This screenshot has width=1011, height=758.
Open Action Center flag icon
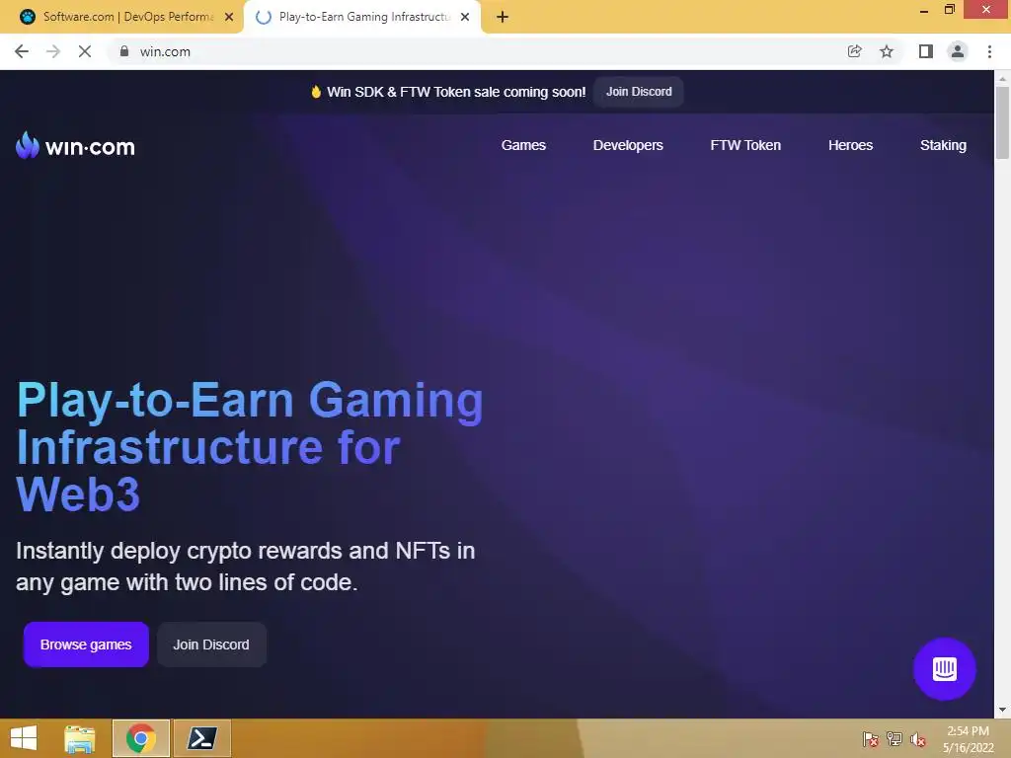[871, 739]
